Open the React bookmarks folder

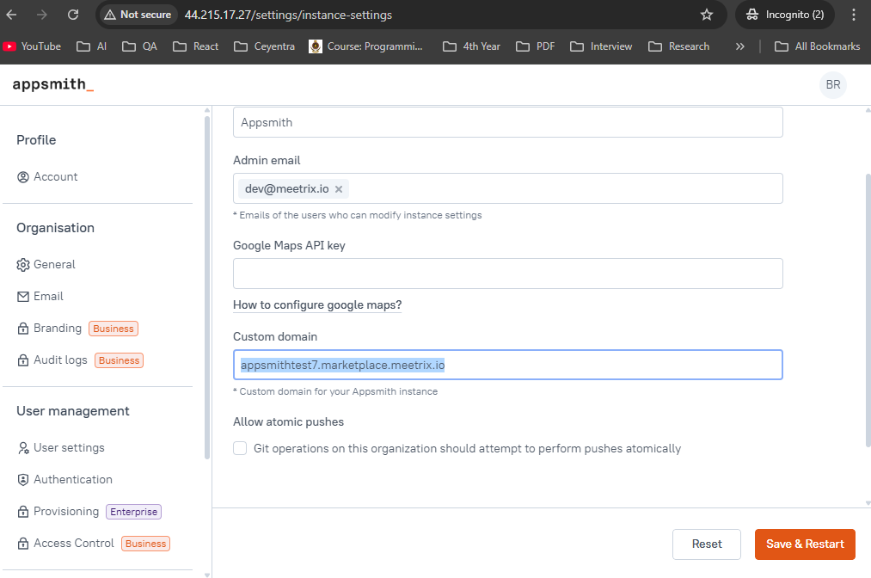[195, 46]
